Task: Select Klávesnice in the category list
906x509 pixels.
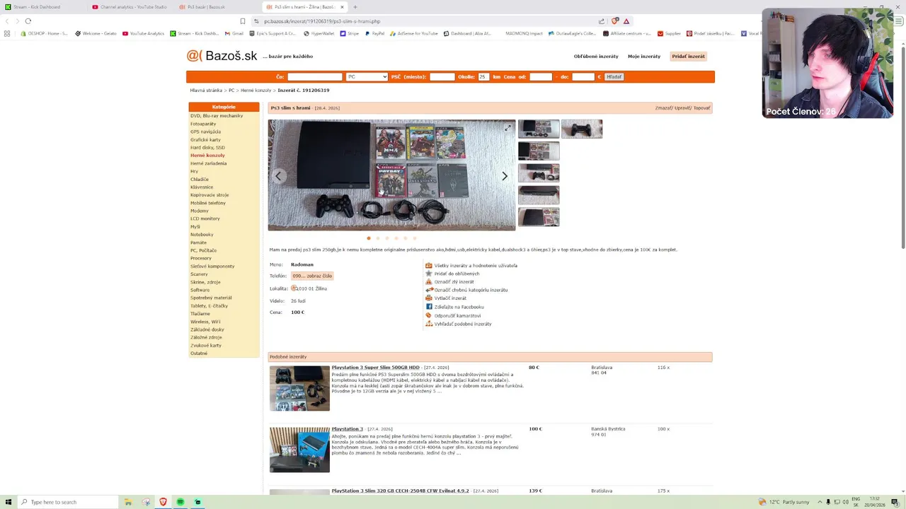Action: tap(202, 187)
